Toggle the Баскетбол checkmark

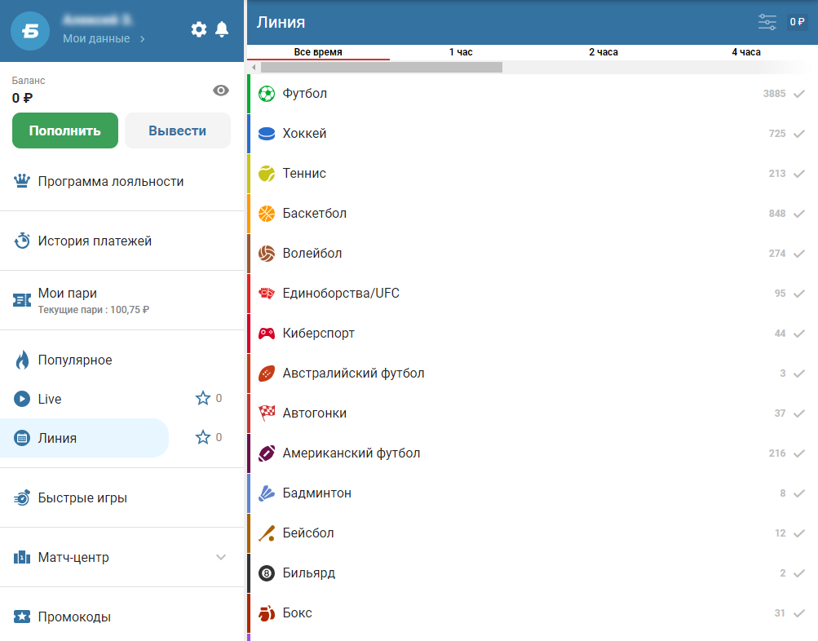pos(798,214)
